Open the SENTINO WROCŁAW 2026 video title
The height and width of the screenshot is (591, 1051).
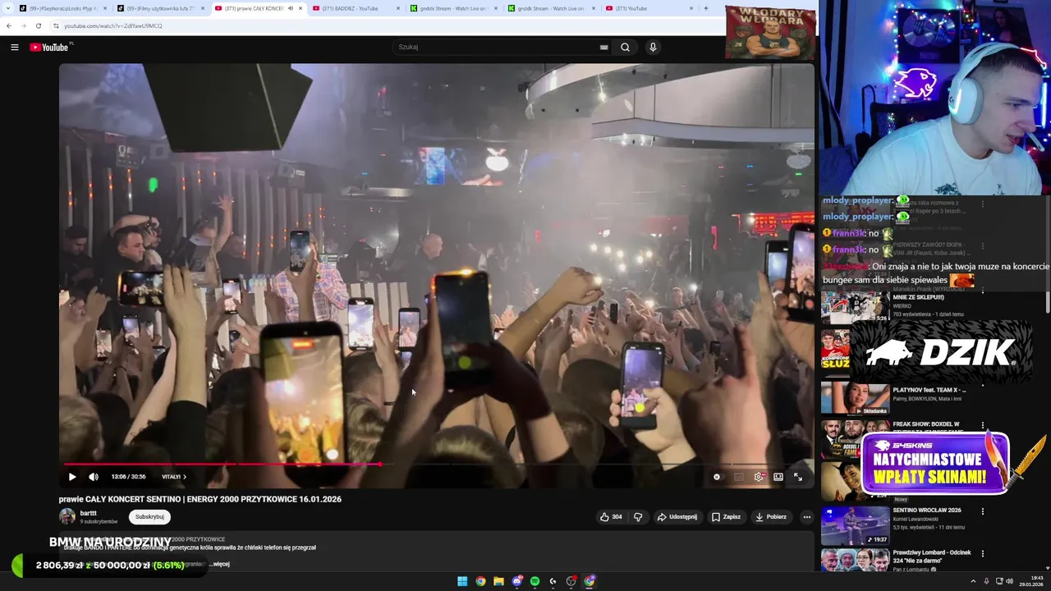click(927, 510)
